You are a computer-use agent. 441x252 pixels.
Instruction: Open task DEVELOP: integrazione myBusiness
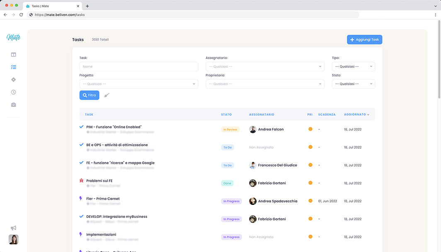[117, 217]
